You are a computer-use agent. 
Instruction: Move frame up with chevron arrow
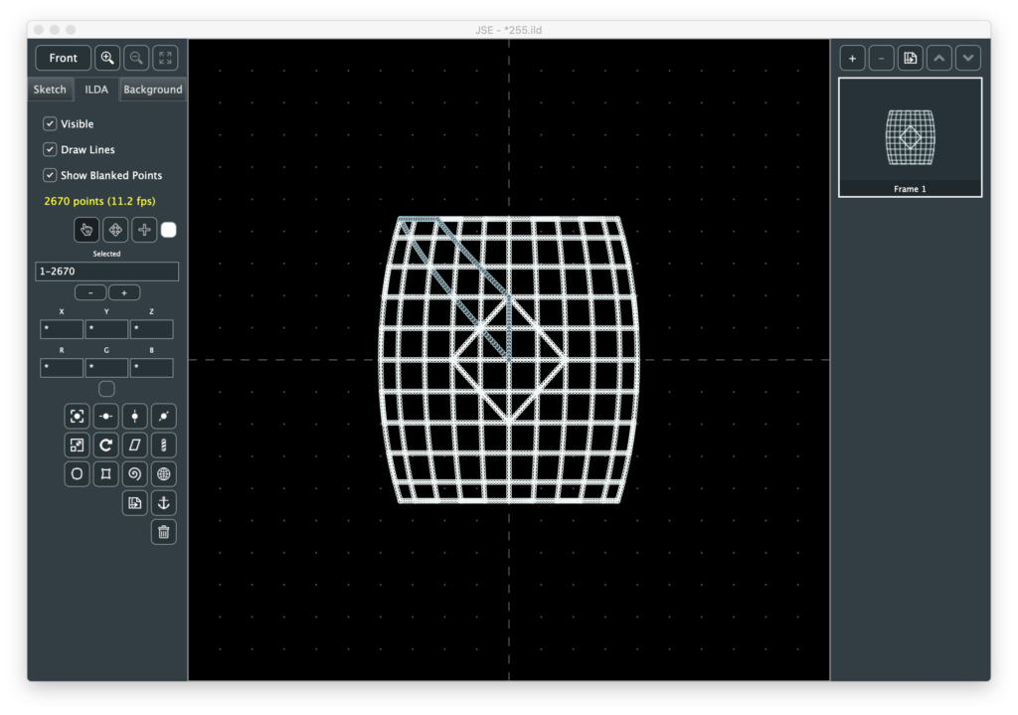coord(939,58)
